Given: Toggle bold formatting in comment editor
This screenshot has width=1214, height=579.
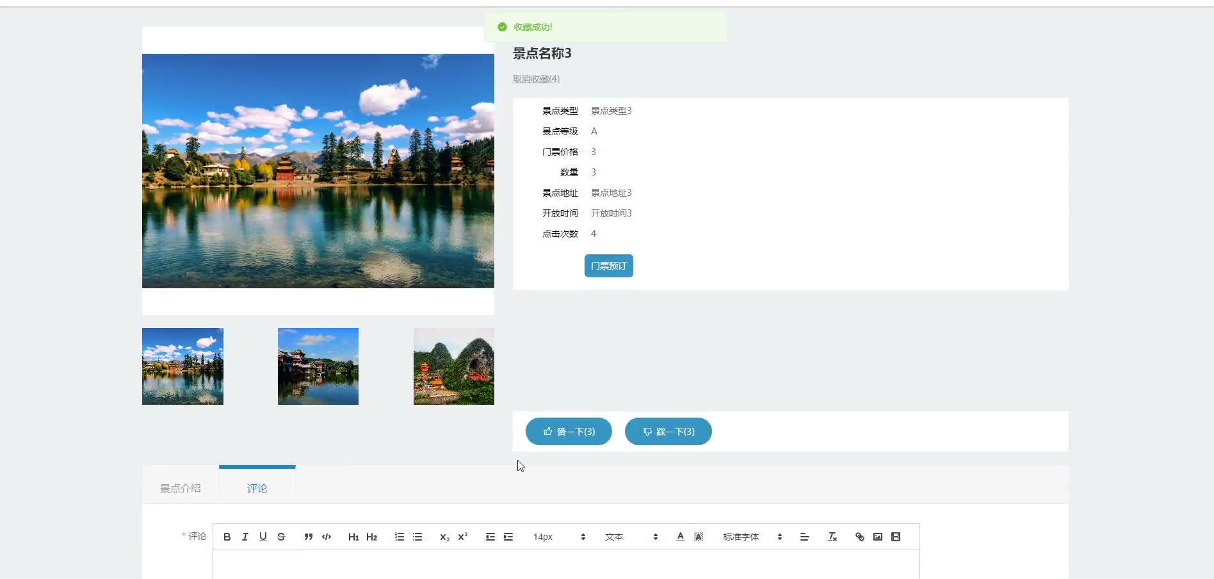Looking at the screenshot, I should pyautogui.click(x=227, y=537).
